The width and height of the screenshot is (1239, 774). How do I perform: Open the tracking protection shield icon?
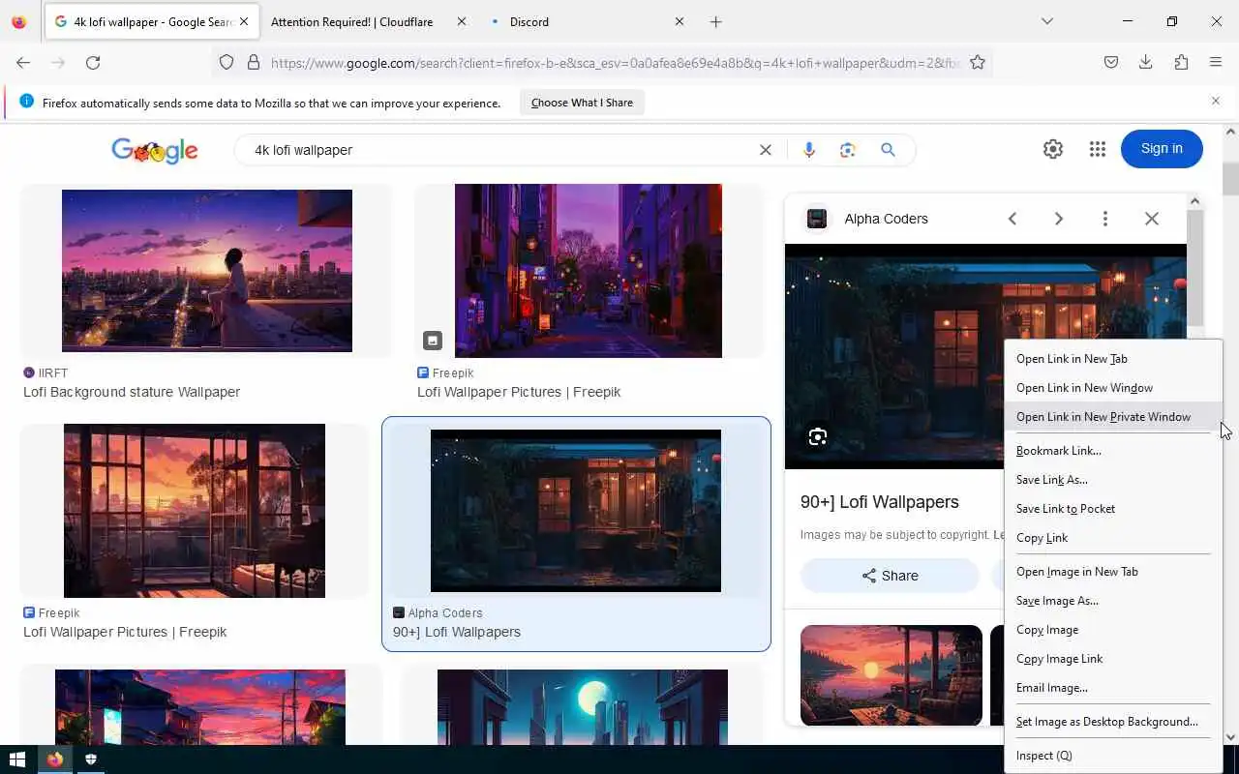227,63
